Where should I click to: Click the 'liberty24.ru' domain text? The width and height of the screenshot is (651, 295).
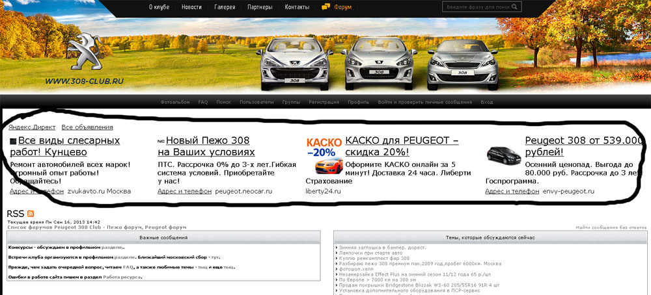click(x=323, y=192)
